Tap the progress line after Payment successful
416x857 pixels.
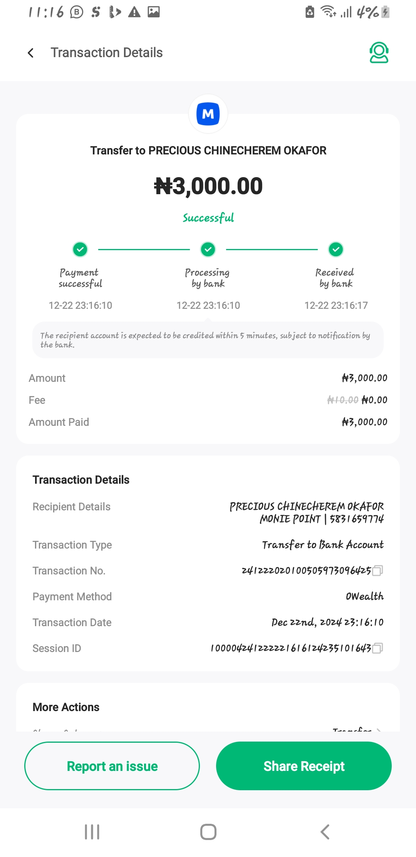[144, 249]
